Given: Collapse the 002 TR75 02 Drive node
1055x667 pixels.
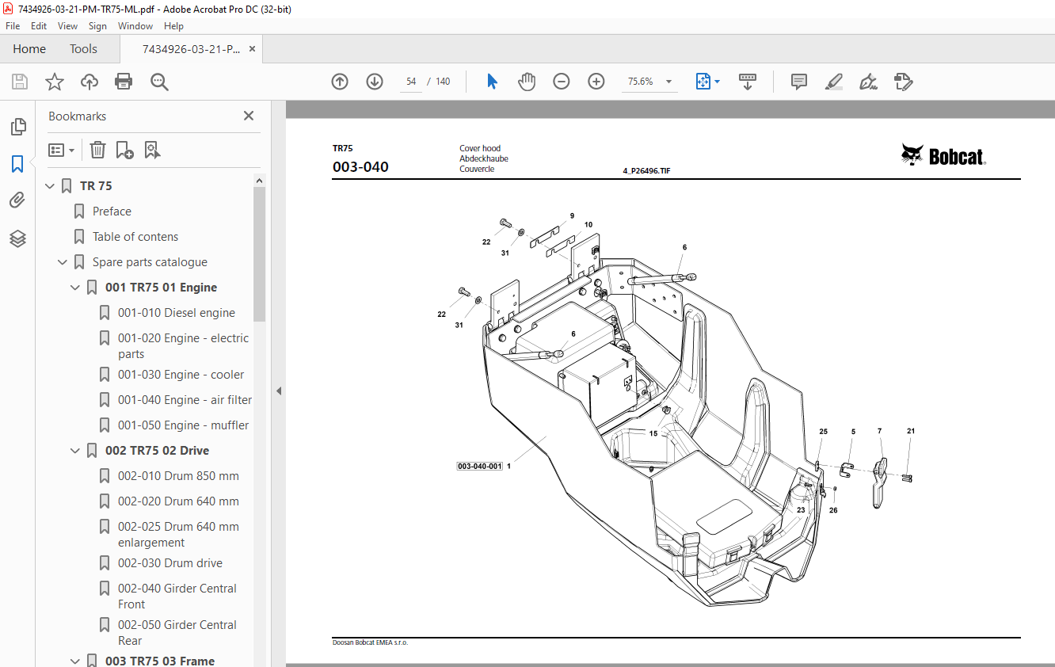Looking at the screenshot, I should [x=75, y=451].
